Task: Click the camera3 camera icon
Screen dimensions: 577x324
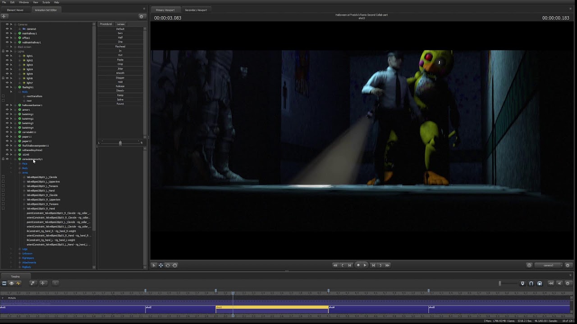Action: click(24, 29)
